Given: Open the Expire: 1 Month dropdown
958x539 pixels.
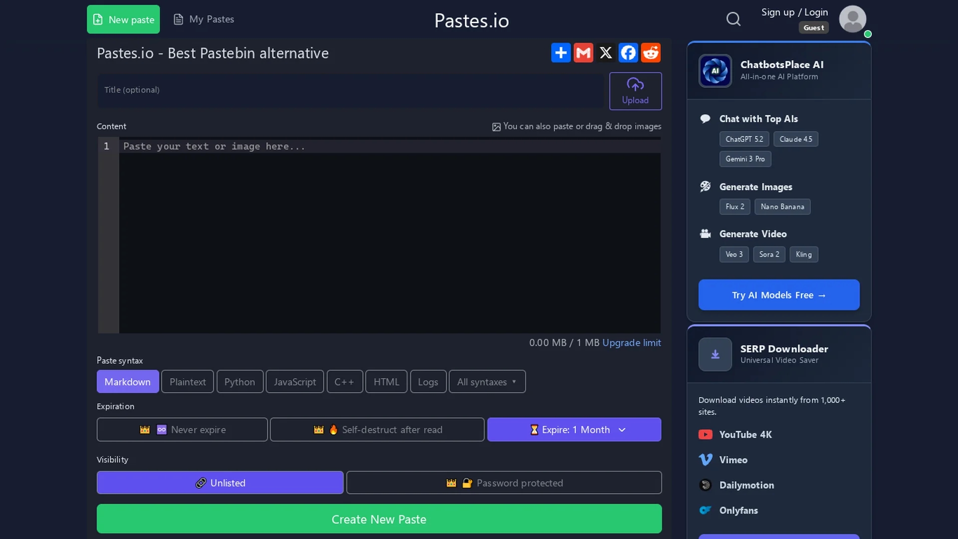Looking at the screenshot, I should click(x=574, y=429).
